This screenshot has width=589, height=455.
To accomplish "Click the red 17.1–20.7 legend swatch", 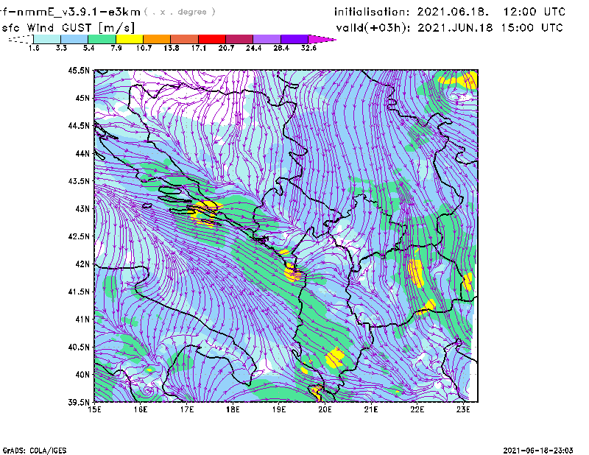I will (212, 39).
